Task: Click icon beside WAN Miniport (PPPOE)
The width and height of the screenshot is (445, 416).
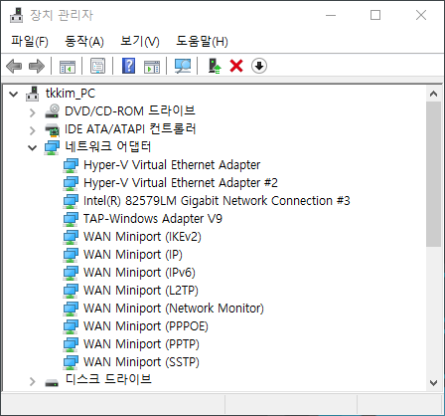Action: pyautogui.click(x=71, y=326)
